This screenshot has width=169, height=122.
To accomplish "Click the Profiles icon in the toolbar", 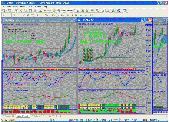I will [10, 11].
